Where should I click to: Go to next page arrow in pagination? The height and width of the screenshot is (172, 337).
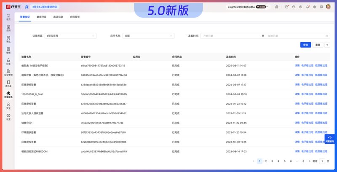[x=310, y=161]
